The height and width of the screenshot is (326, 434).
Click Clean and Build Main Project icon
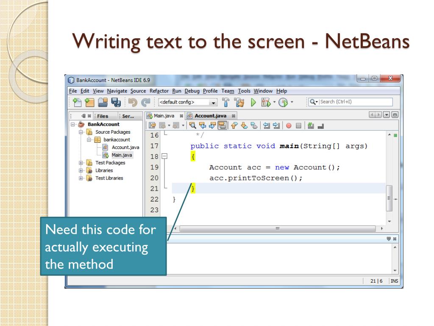click(x=239, y=102)
